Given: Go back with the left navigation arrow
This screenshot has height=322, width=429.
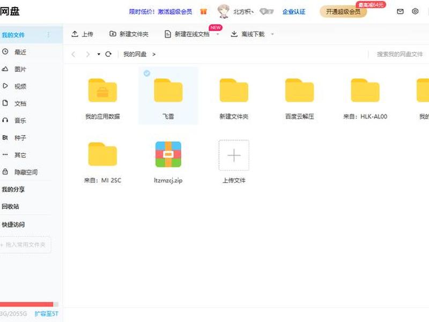Looking at the screenshot, I should tap(73, 54).
